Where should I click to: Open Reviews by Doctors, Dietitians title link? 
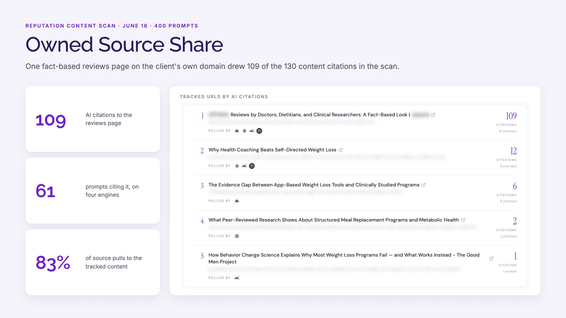click(x=320, y=115)
